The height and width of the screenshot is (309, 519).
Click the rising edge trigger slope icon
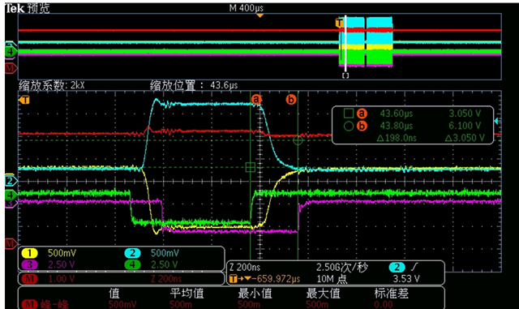[414, 267]
